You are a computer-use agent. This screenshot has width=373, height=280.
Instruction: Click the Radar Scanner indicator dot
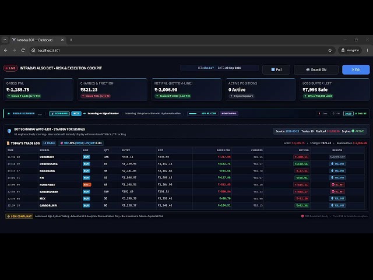9,114
